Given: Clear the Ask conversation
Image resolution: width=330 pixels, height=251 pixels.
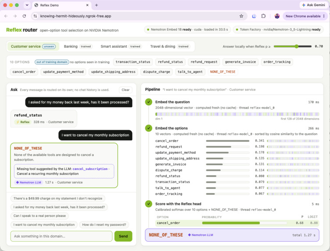Looking at the screenshot, I should pos(126,90).
